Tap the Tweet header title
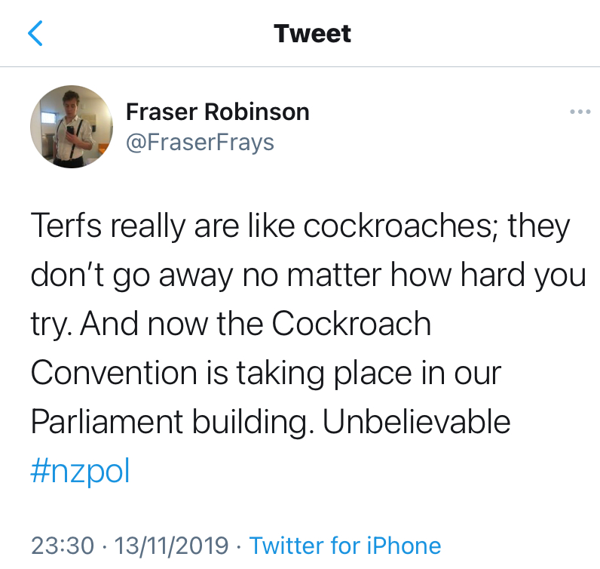 coord(312,33)
